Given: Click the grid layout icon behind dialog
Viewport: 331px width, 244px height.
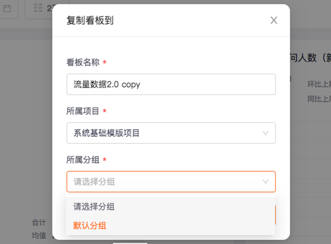Looking at the screenshot, I should pyautogui.click(x=38, y=8).
